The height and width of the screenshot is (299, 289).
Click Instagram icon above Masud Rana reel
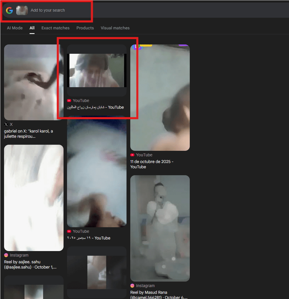click(132, 286)
